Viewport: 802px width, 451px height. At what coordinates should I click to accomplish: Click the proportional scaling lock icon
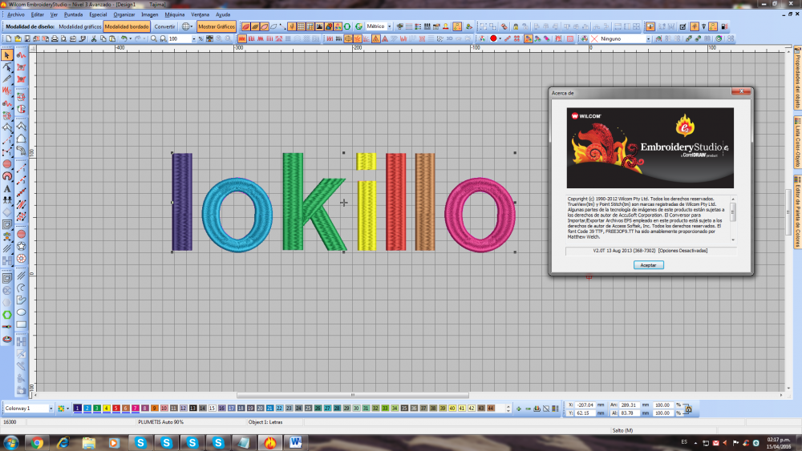coord(688,409)
